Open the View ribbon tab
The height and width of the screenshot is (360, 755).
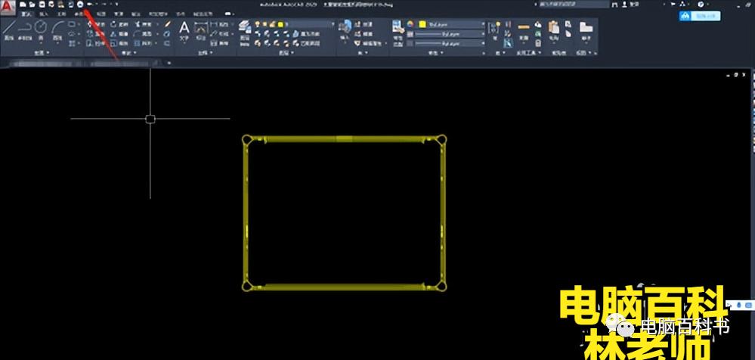coord(101,14)
